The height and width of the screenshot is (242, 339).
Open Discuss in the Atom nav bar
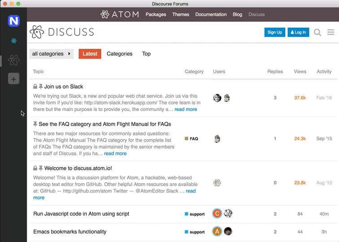256,14
